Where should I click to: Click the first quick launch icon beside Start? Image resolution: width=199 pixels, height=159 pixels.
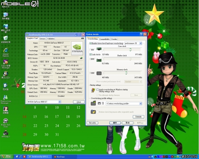click(x=17, y=157)
